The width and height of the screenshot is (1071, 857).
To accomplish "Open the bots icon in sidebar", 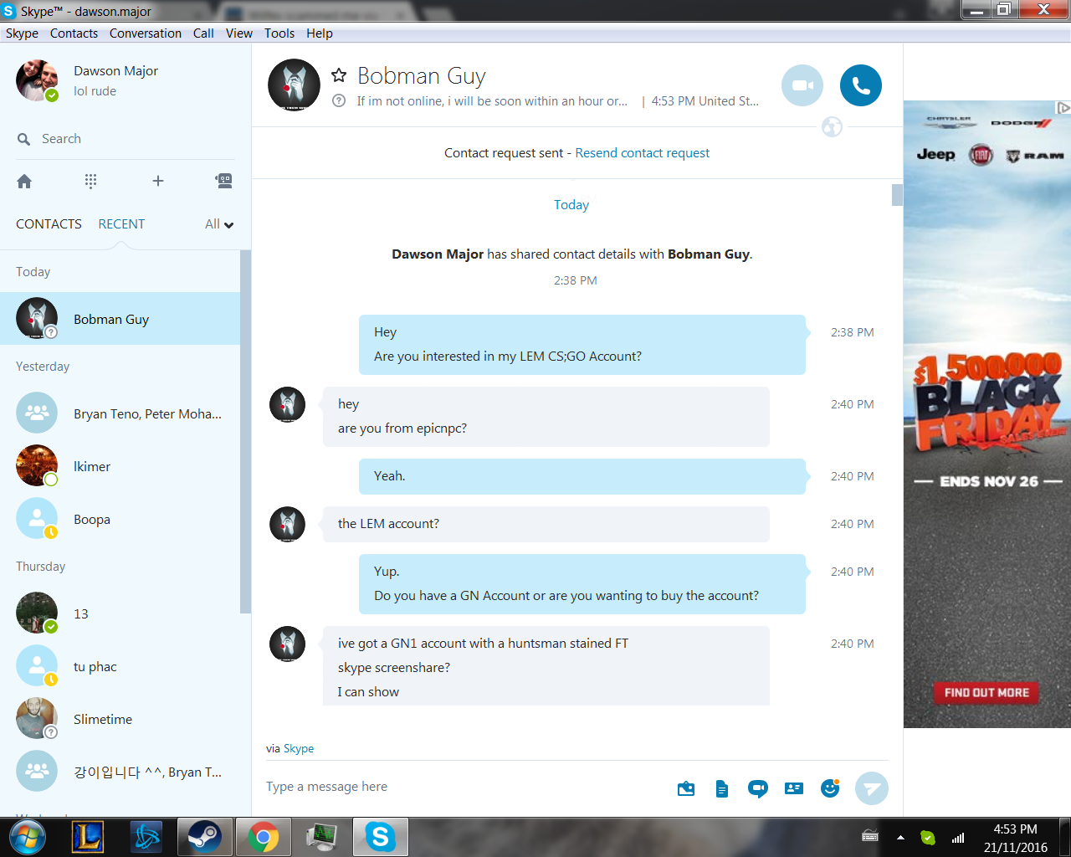I will 223,181.
